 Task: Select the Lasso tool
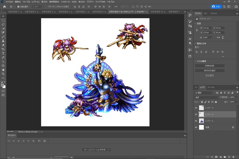point(3,25)
